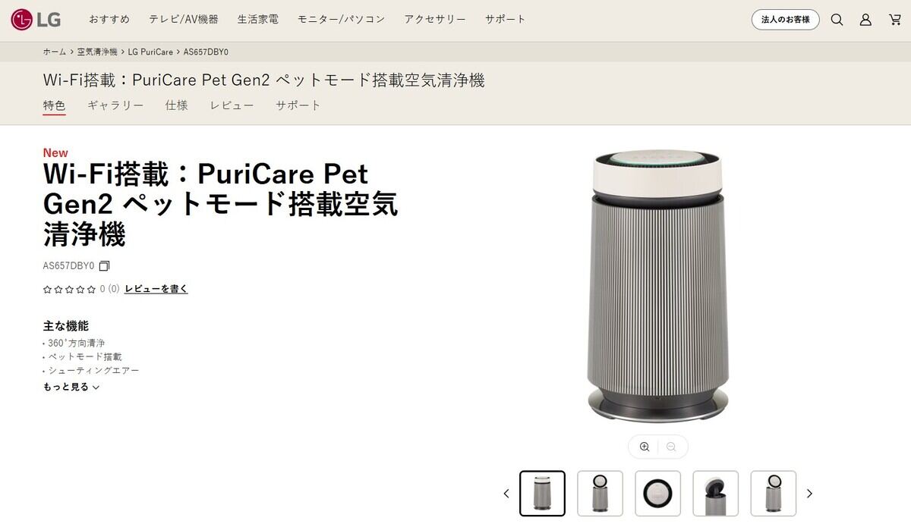Show previous gallery thumbnails with left arrow
Screen dimensions: 911x527
tap(506, 494)
